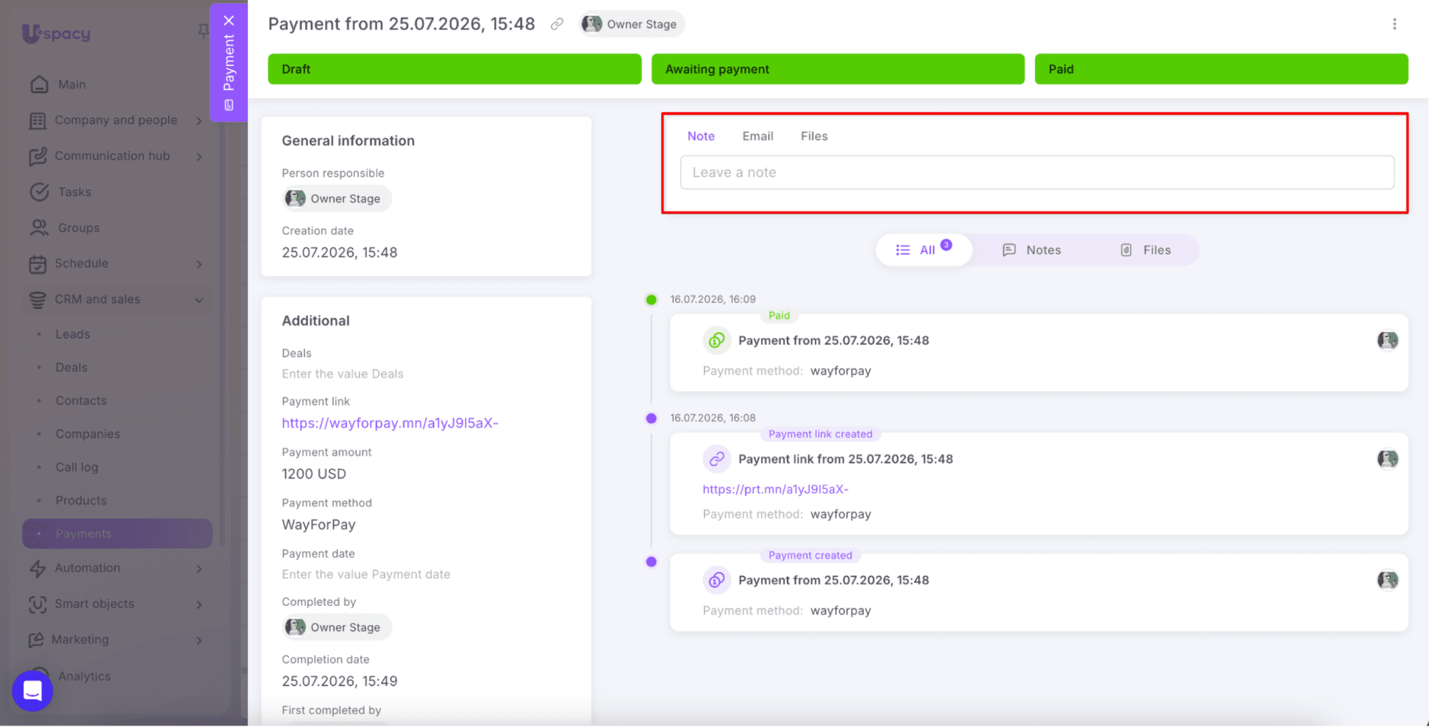Expand Schedule chevron
This screenshot has height=727, width=1430.
199,264
